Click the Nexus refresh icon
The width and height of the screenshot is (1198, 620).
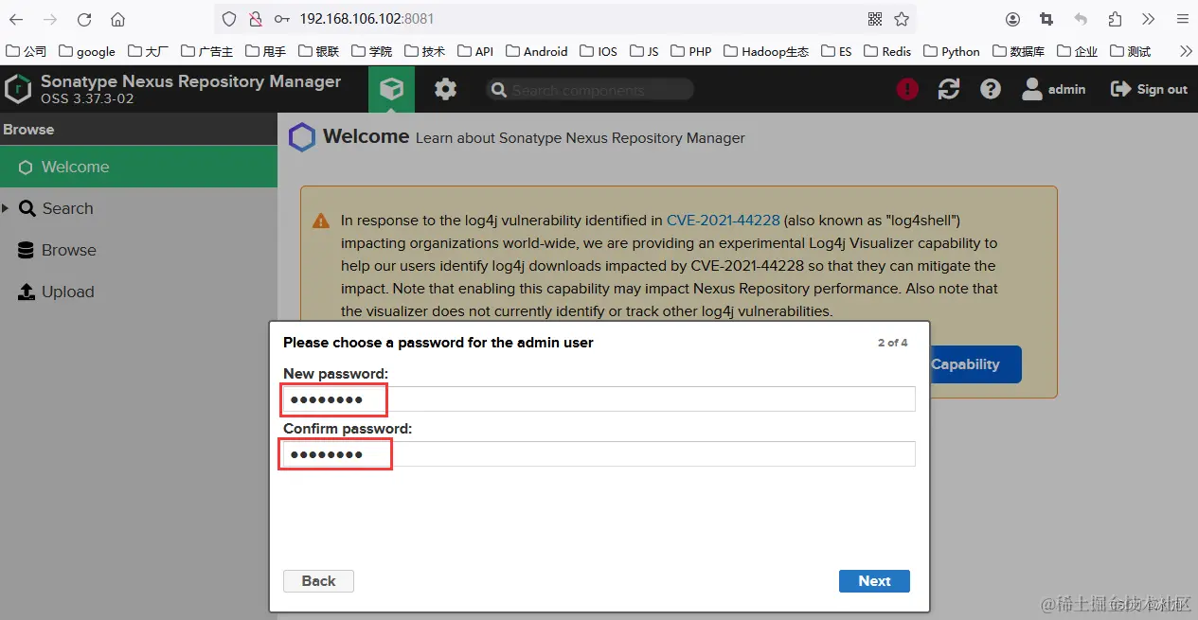[948, 89]
